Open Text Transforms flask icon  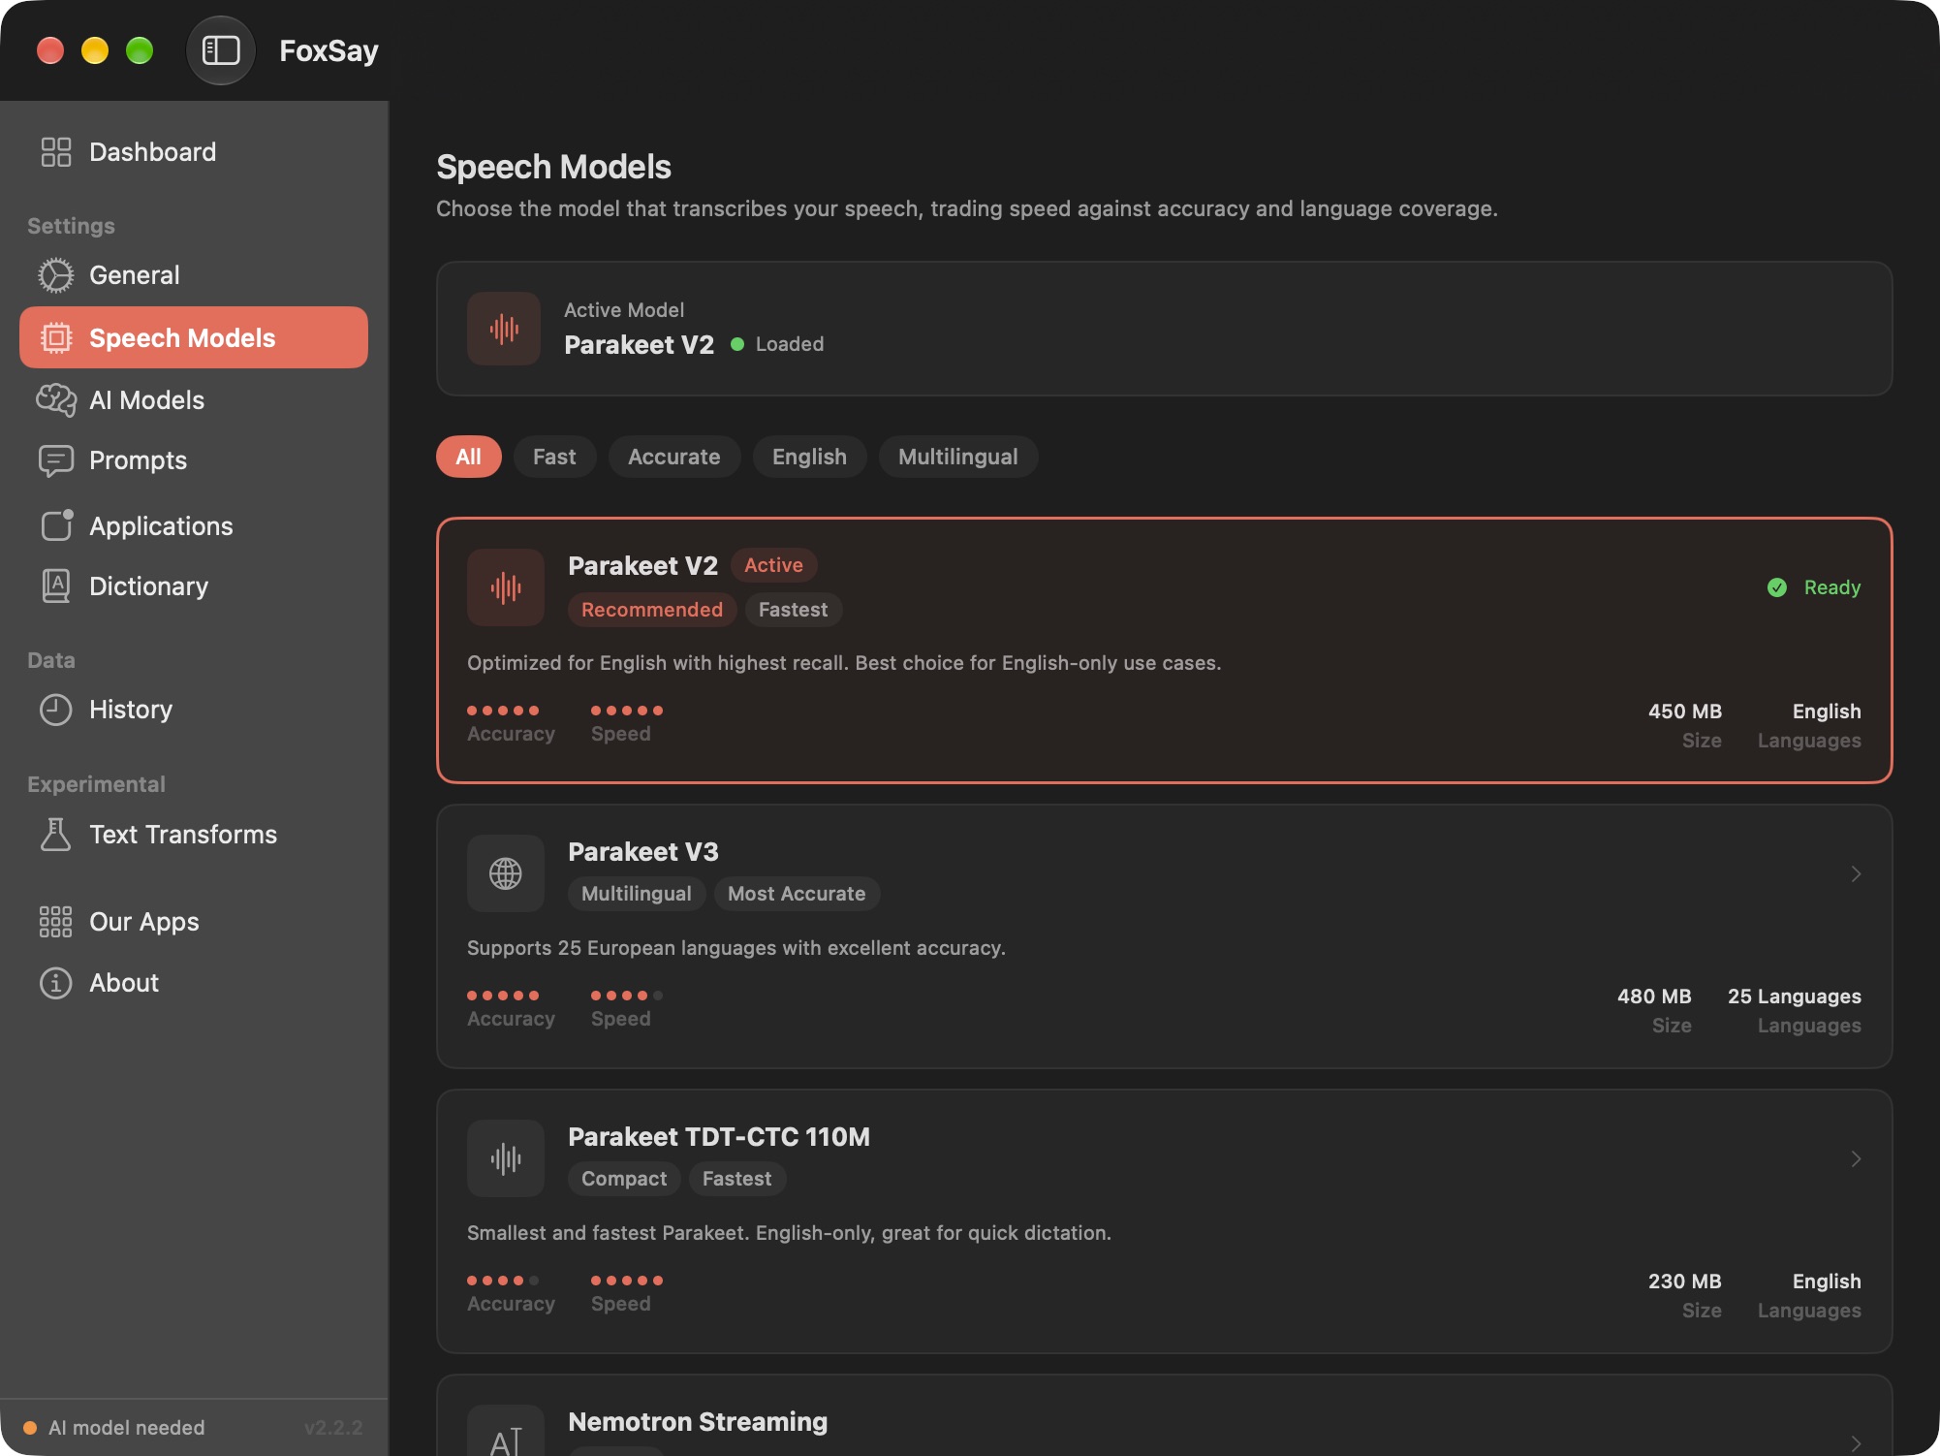pos(55,835)
